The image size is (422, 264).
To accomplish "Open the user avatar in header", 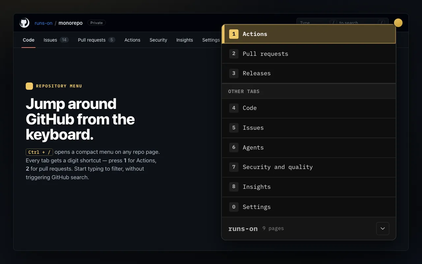I will pyautogui.click(x=398, y=23).
